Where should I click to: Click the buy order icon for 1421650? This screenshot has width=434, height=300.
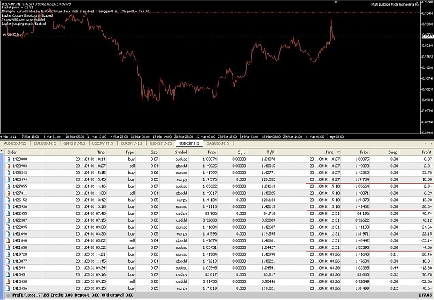coord(8,247)
